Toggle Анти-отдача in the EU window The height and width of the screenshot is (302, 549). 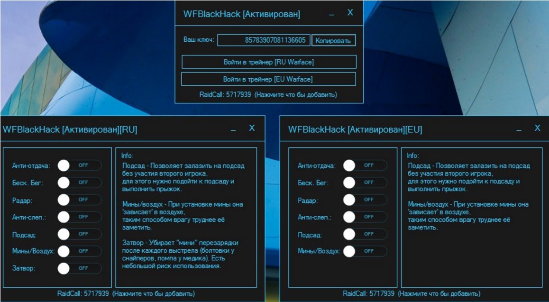[x=365, y=165]
